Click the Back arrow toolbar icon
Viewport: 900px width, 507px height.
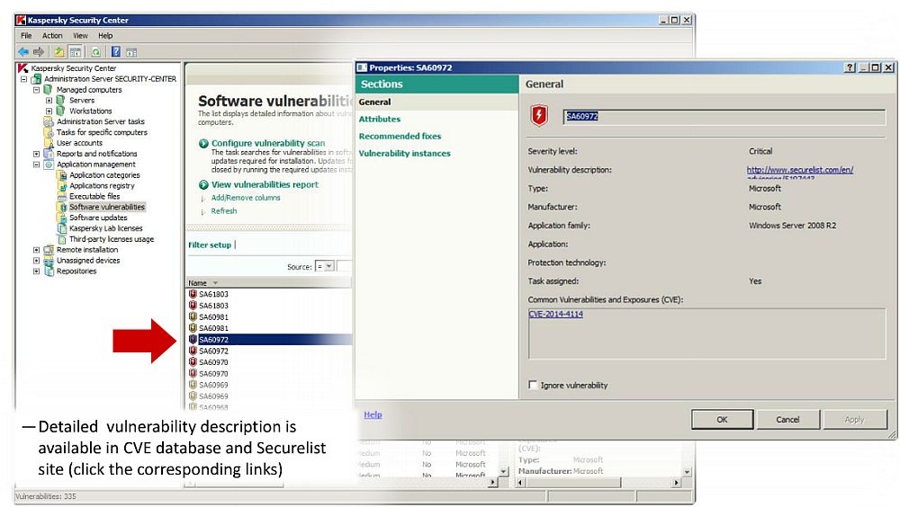coord(23,52)
